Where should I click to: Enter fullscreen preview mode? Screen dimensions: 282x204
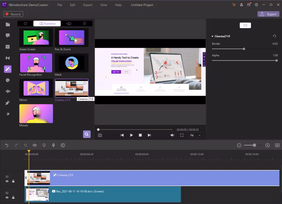(x=182, y=135)
